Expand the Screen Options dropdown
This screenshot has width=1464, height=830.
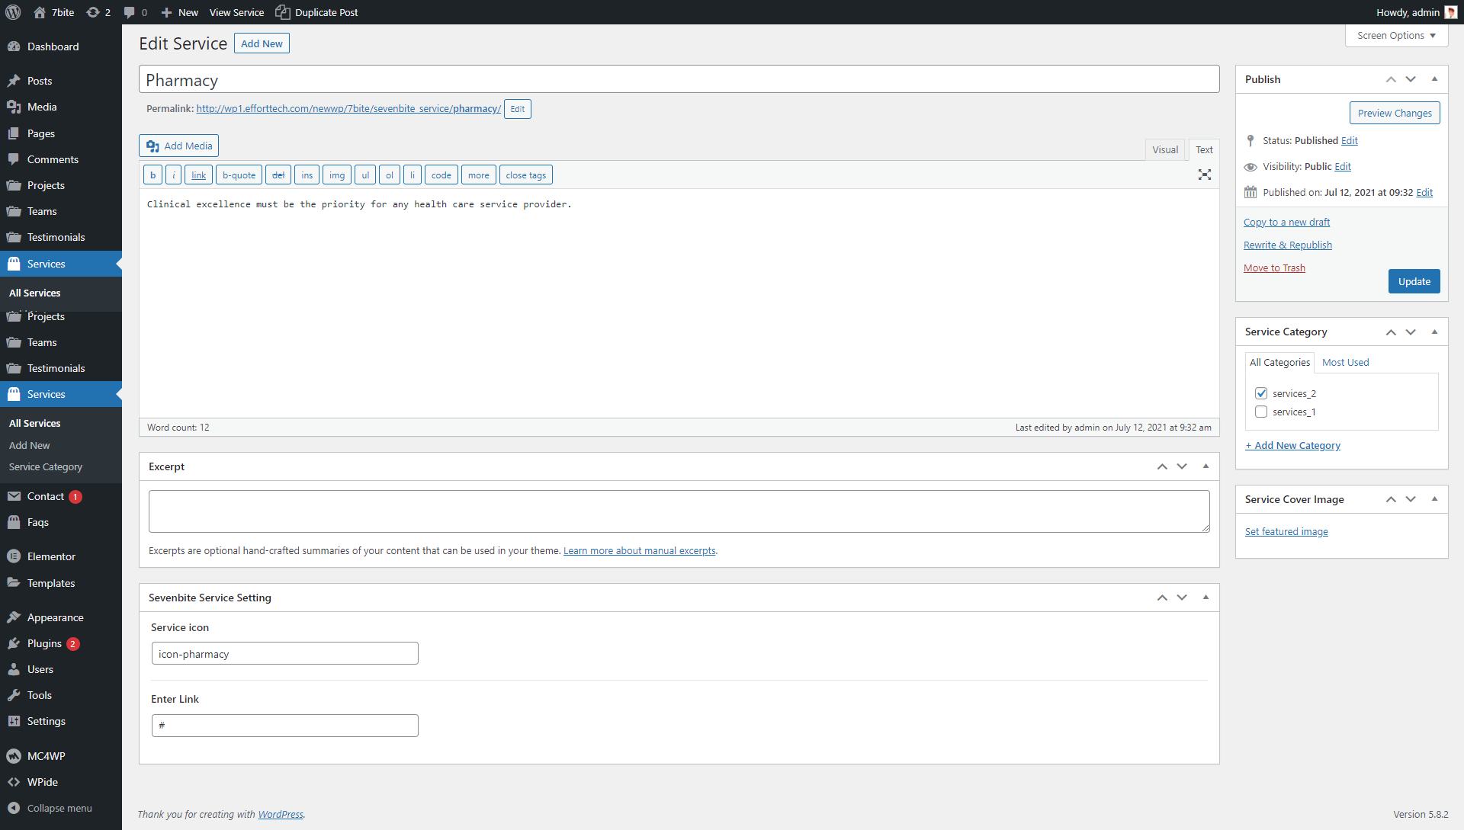point(1396,36)
